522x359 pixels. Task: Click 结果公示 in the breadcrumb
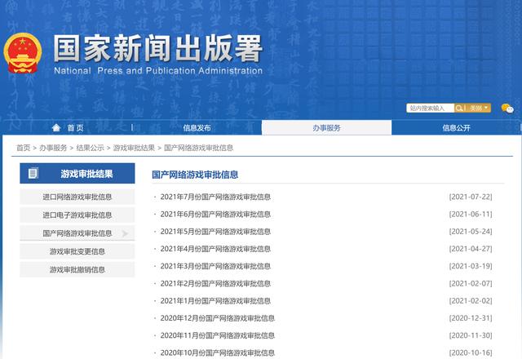(x=90, y=148)
